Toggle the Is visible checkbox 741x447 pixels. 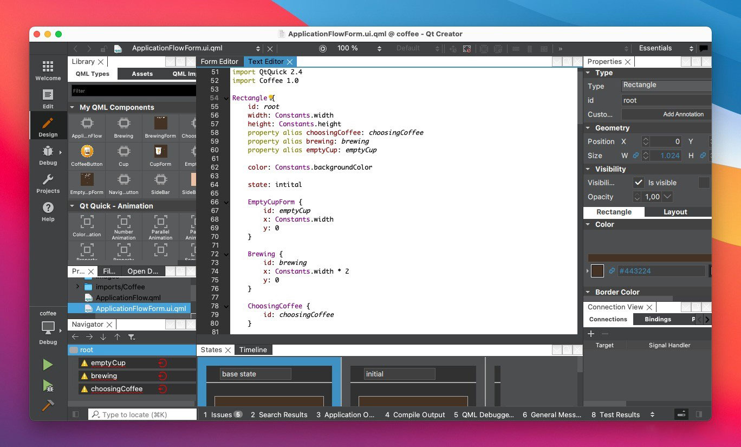(x=639, y=183)
